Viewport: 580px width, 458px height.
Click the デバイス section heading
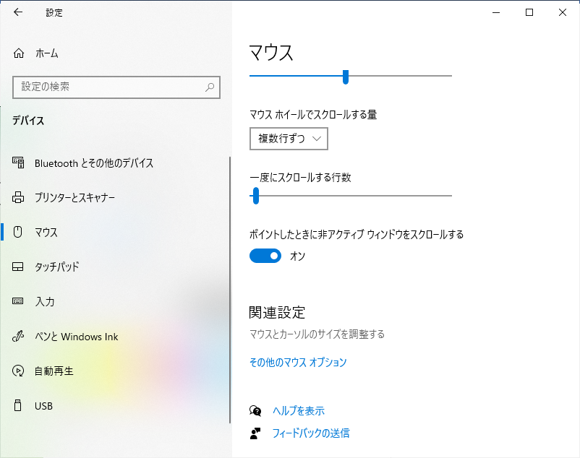coord(28,121)
